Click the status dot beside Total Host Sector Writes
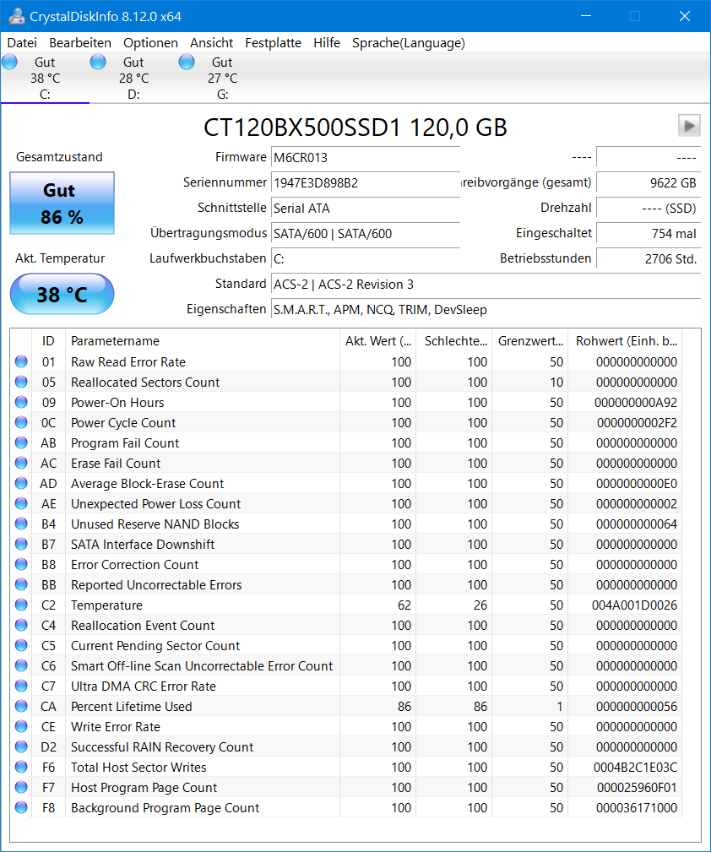The width and height of the screenshot is (711, 852). (20, 768)
